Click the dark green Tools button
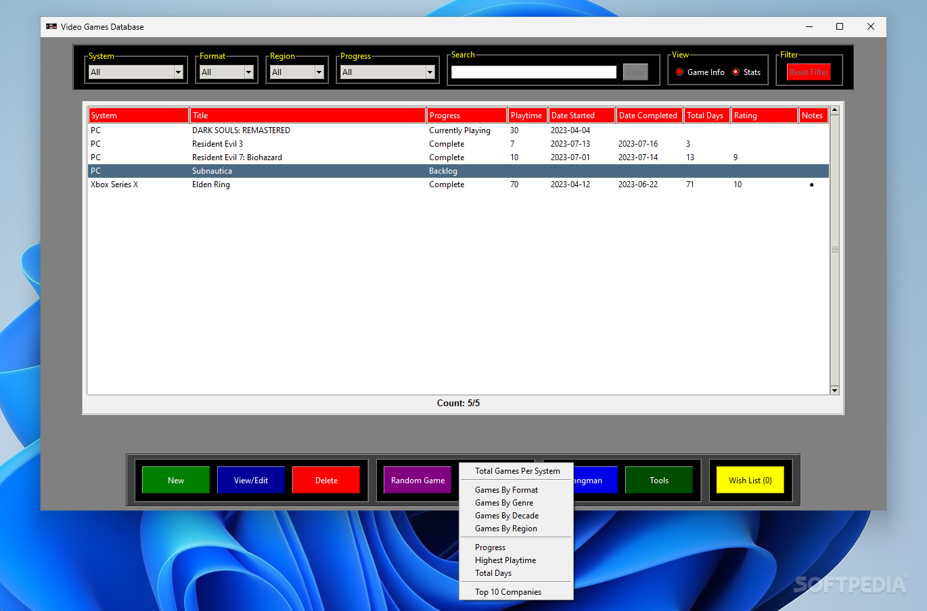 coord(659,481)
